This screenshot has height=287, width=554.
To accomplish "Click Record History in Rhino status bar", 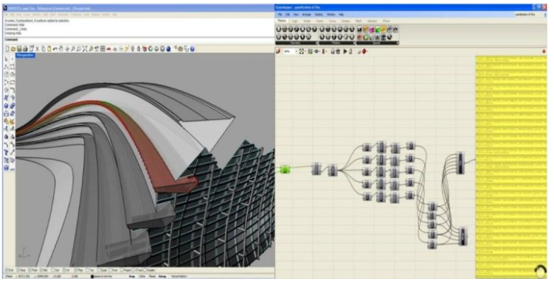I will [x=179, y=277].
